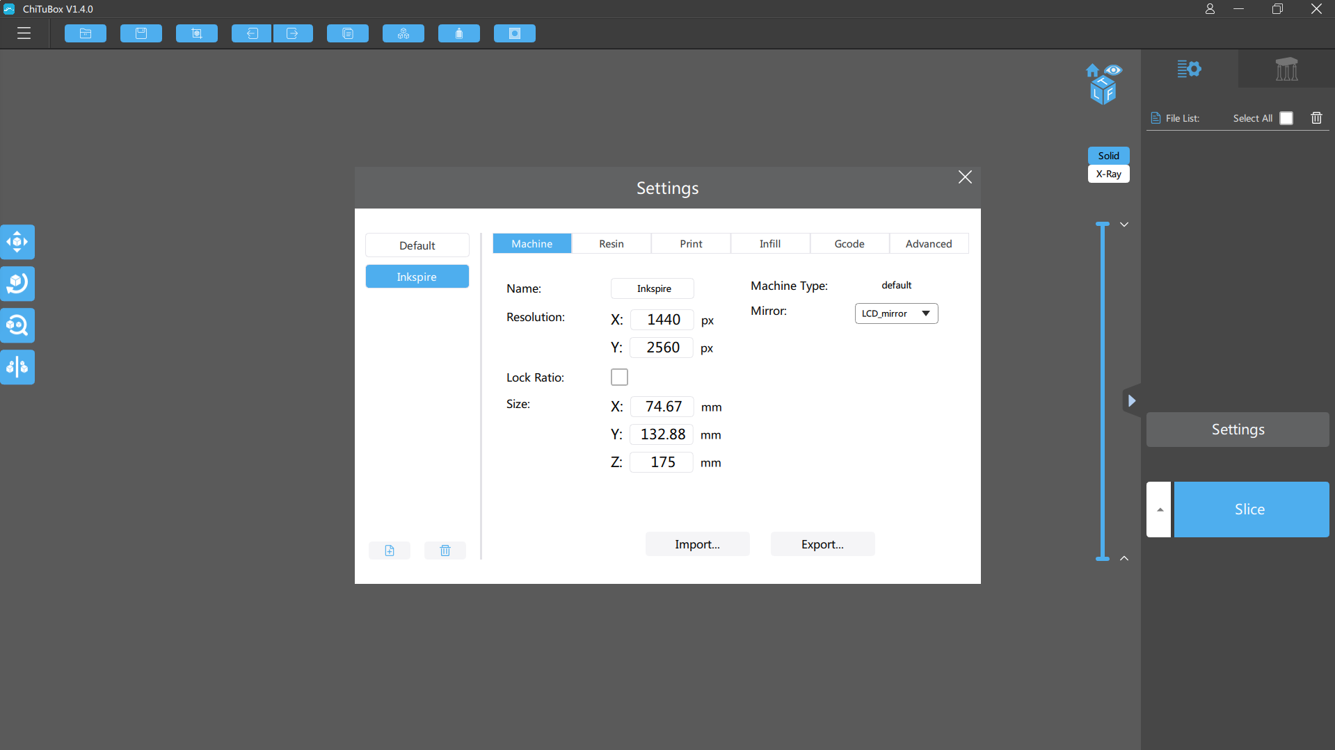Click the Size Y field 132.88
This screenshot has width=1335, height=750.
pos(662,434)
